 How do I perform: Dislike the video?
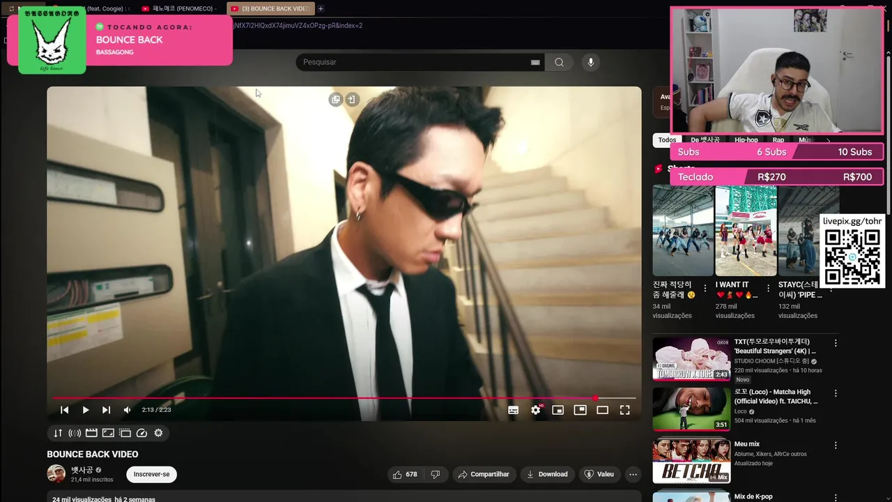436,474
